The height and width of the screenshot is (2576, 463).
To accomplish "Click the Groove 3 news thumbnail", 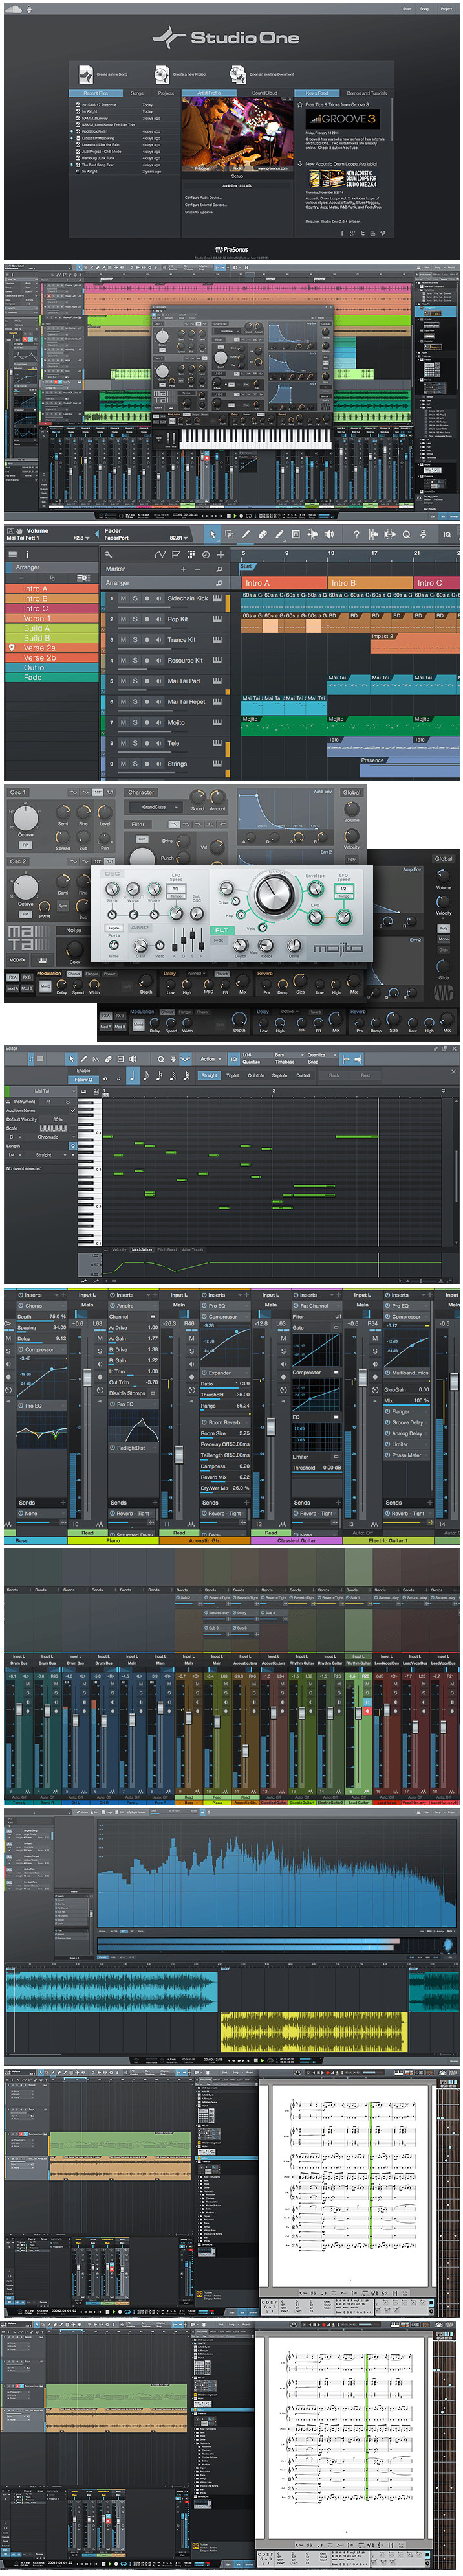I will click(342, 119).
